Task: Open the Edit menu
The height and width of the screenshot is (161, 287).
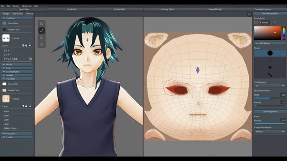Action: [x=9, y=6]
